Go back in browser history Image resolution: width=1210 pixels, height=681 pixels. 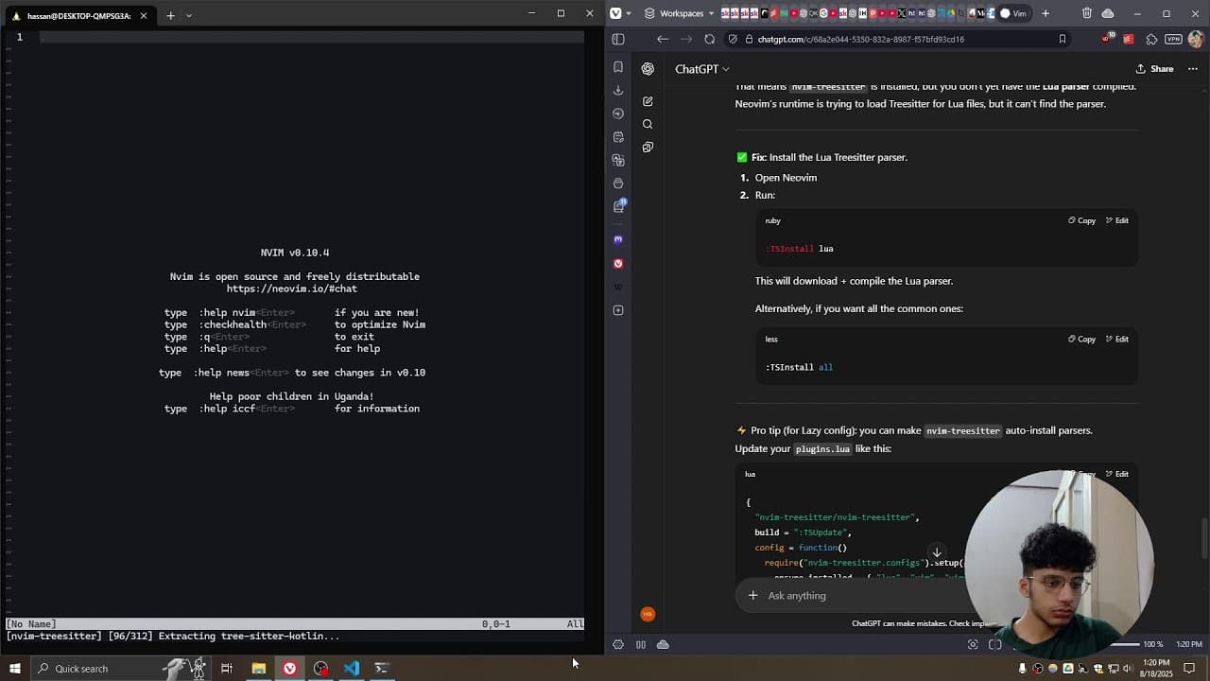663,39
